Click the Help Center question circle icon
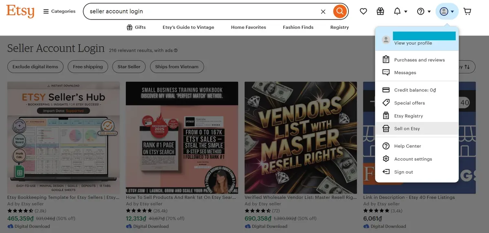This screenshot has width=489, height=233. pos(386,146)
